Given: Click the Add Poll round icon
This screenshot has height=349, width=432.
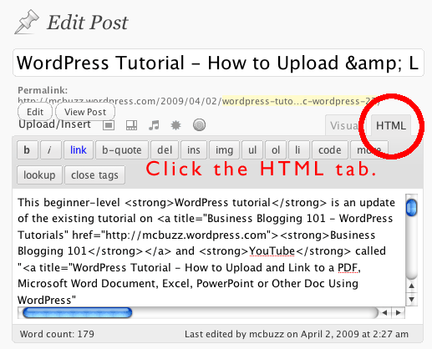Looking at the screenshot, I should pyautogui.click(x=199, y=125).
